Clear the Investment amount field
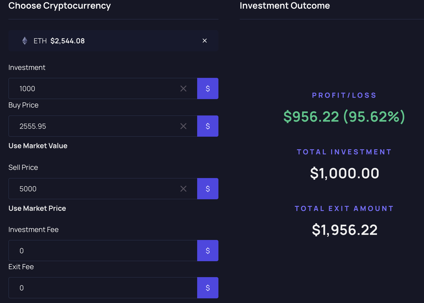The width and height of the screenshot is (424, 303). pyautogui.click(x=183, y=88)
